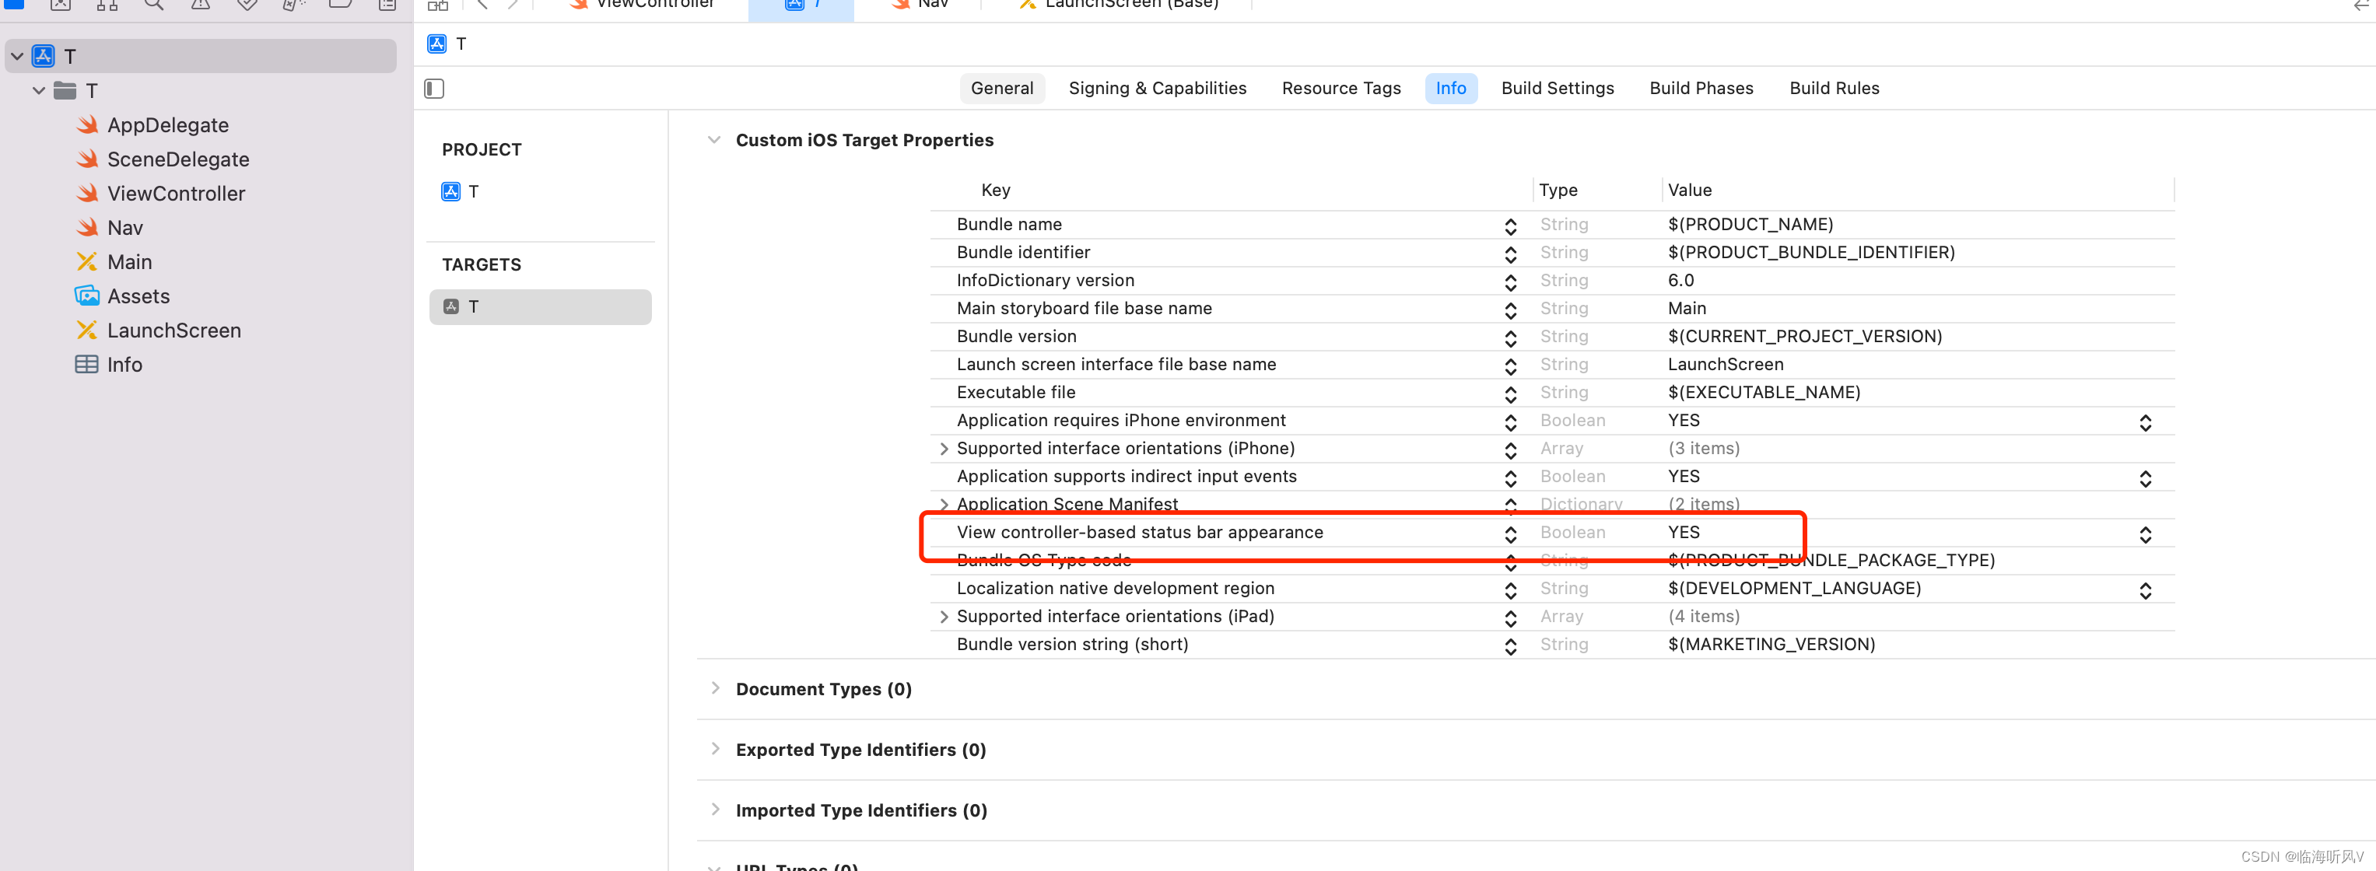Viewport: 2376px width, 871px height.
Task: Expand Supported interface orientations (iPhone) row
Action: [944, 449]
